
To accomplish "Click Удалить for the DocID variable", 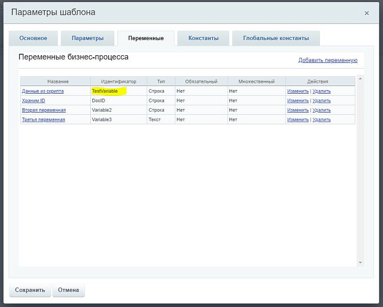I will point(321,101).
